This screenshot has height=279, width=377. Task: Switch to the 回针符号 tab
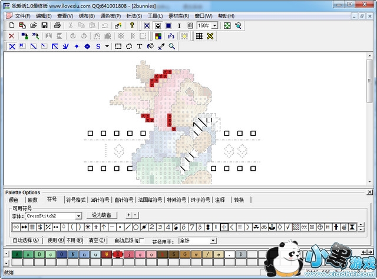[x=101, y=200]
